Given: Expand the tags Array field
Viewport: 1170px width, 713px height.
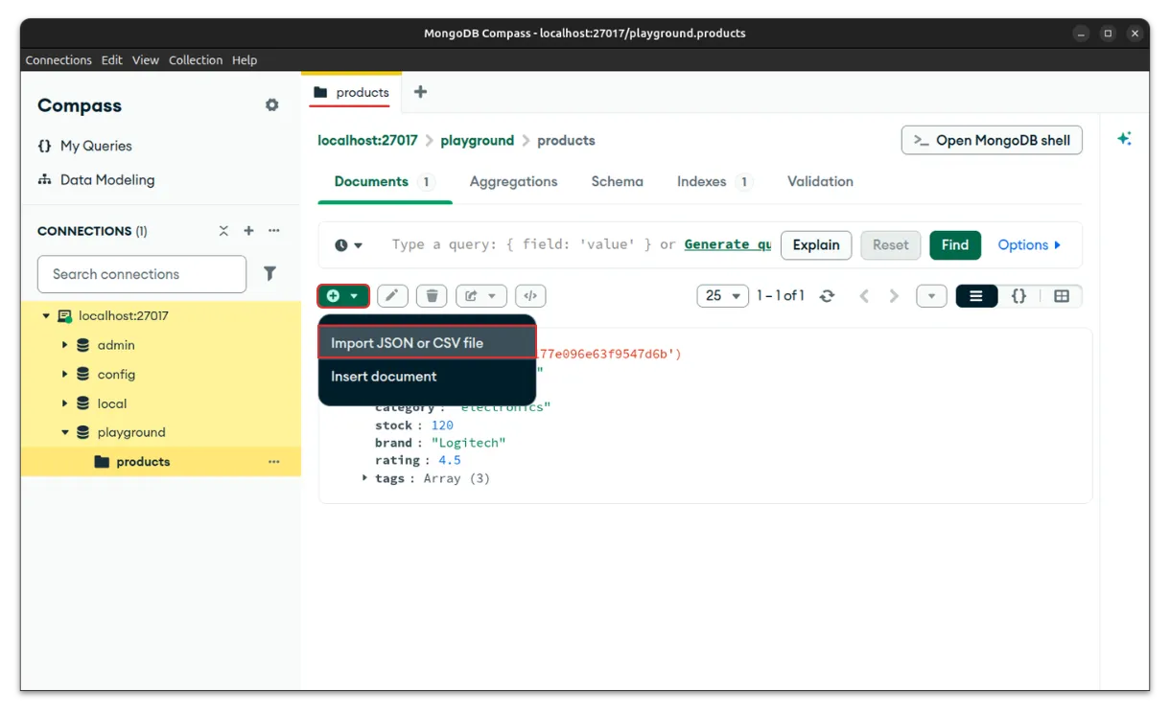Looking at the screenshot, I should point(364,477).
